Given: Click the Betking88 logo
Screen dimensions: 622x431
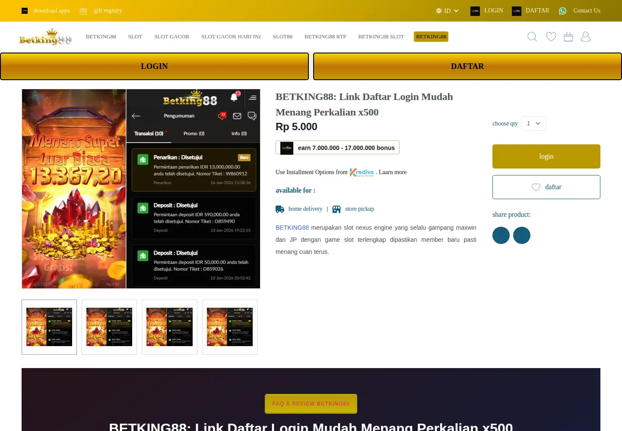Looking at the screenshot, I should click(x=46, y=37).
